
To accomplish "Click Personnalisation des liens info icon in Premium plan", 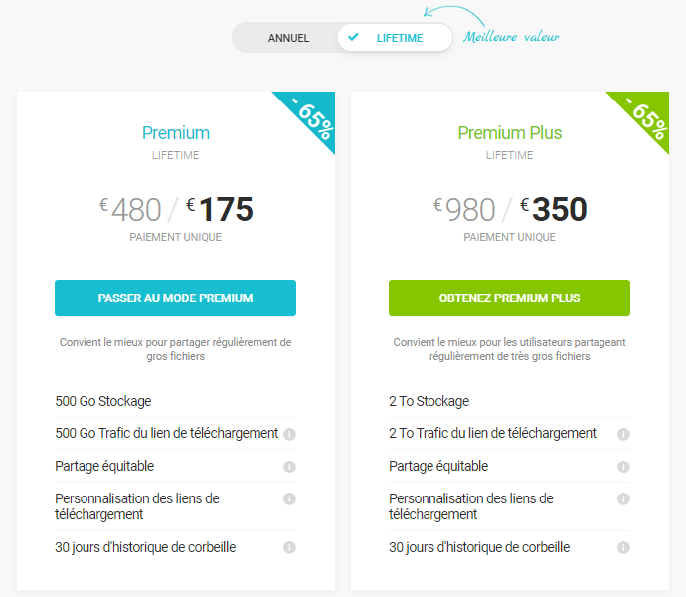I will [289, 498].
